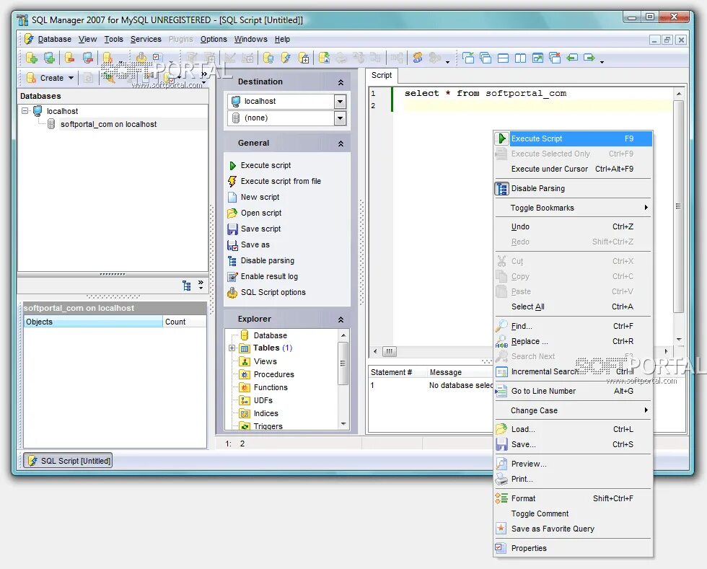Click the SQL Script [Untitled] window bar button
The width and height of the screenshot is (707, 569).
point(68,461)
